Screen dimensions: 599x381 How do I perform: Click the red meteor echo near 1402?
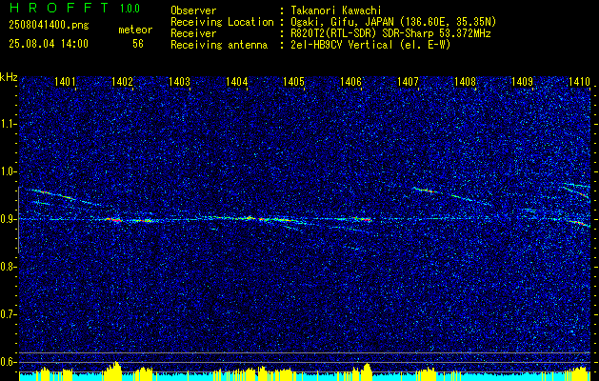point(113,220)
